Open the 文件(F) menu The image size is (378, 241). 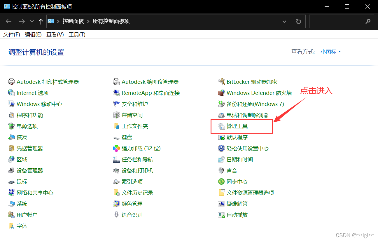(x=12, y=35)
